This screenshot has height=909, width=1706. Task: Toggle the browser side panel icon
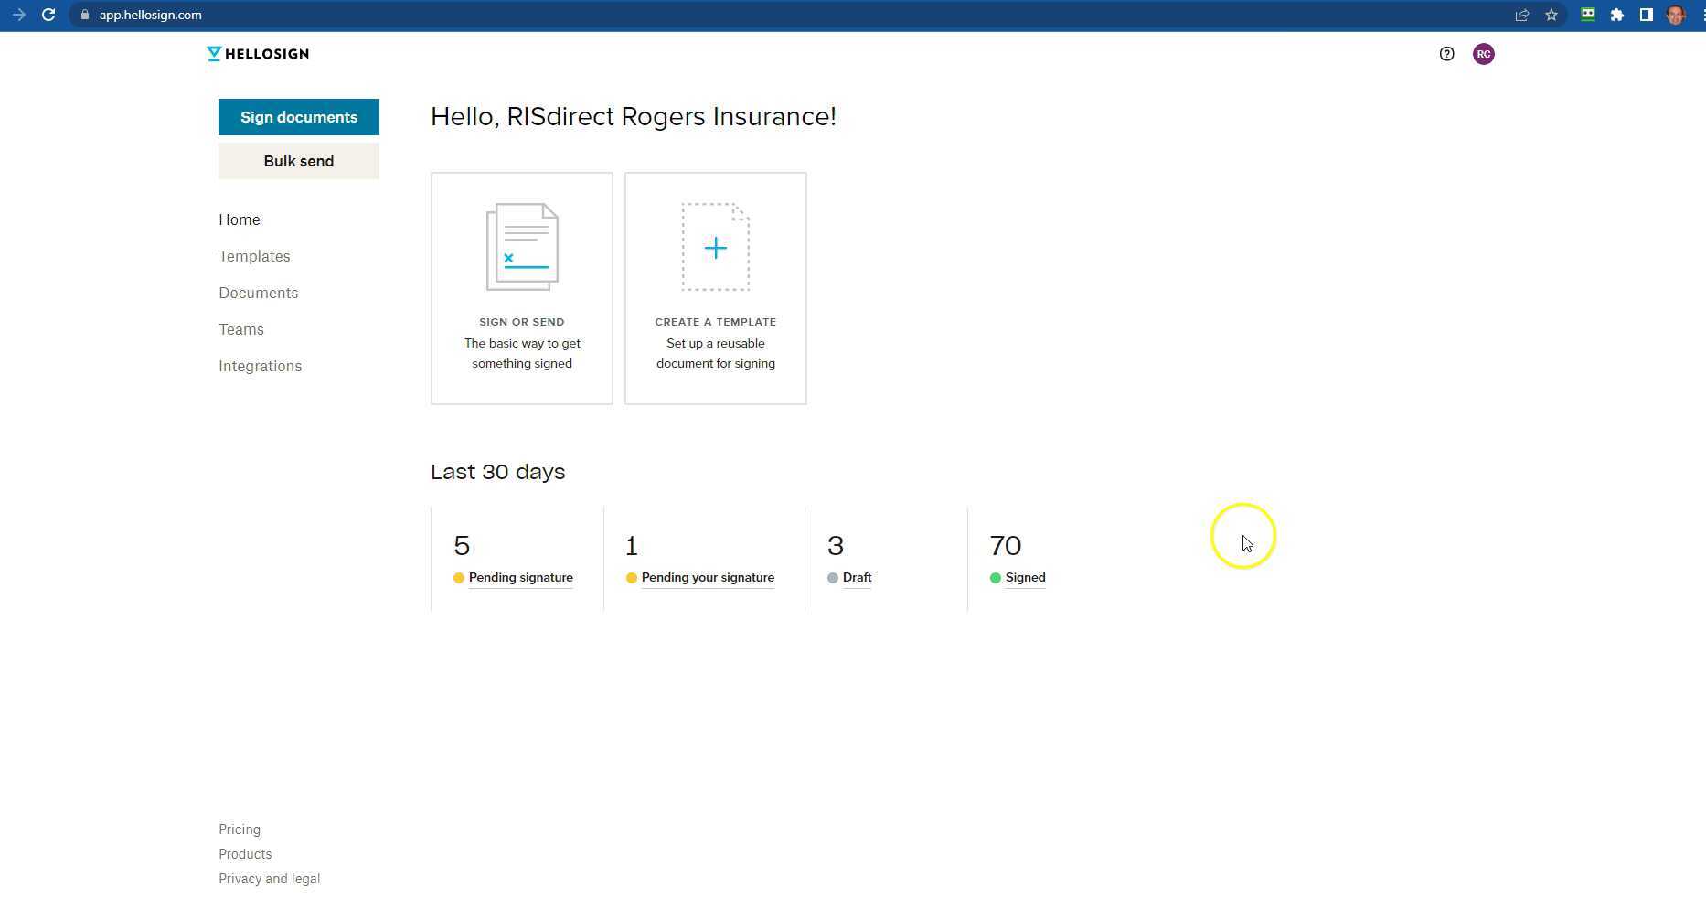click(x=1646, y=15)
